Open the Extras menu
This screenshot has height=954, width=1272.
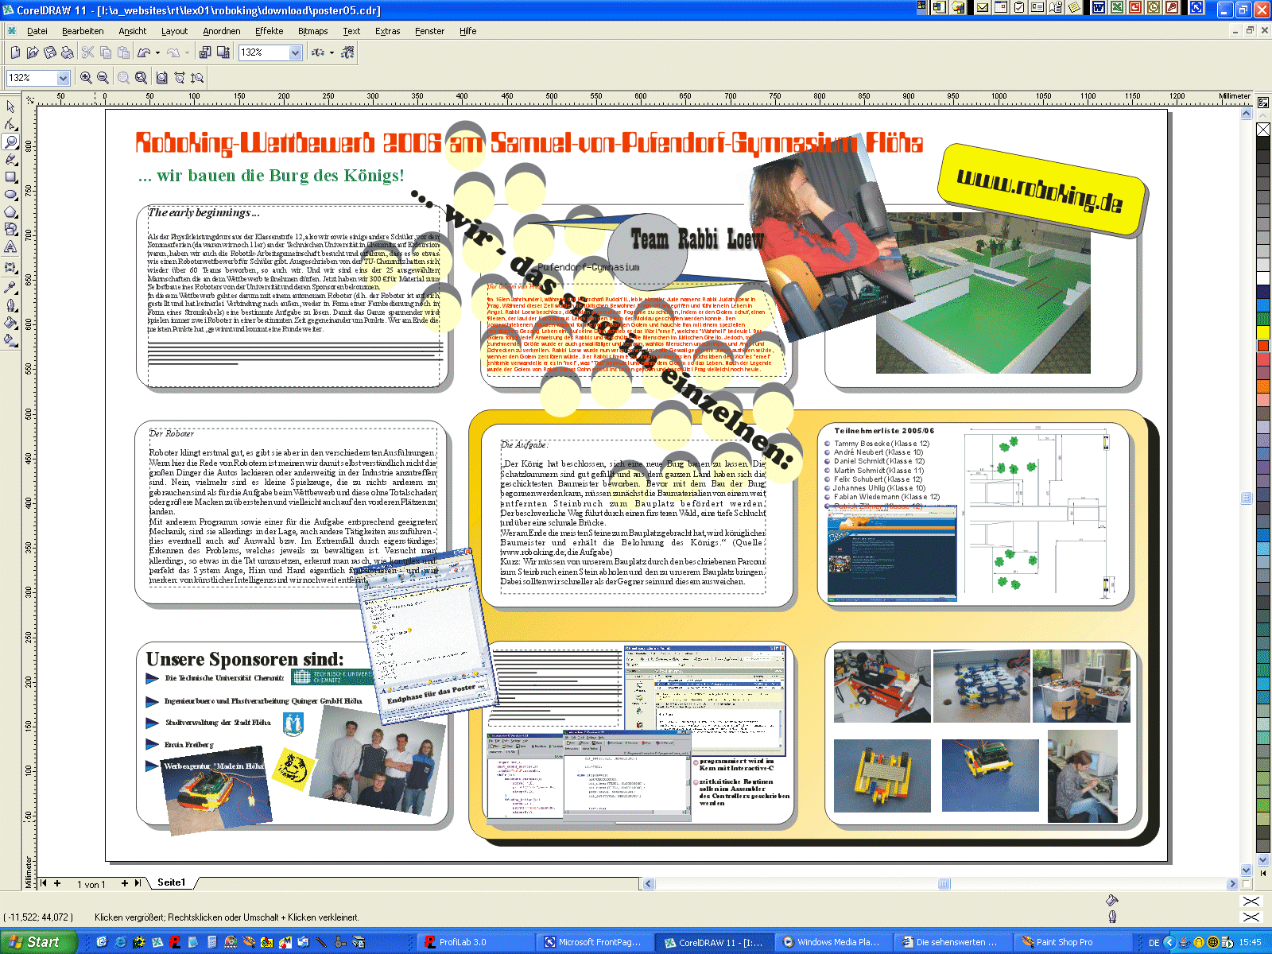pos(388,31)
